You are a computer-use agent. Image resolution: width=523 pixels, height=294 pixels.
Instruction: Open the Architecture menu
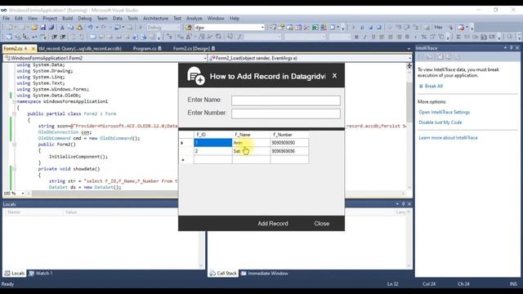pos(155,18)
